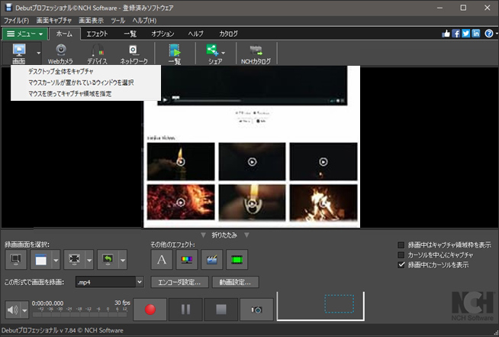This screenshot has height=337, width=499.
Task: Open the .mp4 format dropdown
Action: (109, 282)
